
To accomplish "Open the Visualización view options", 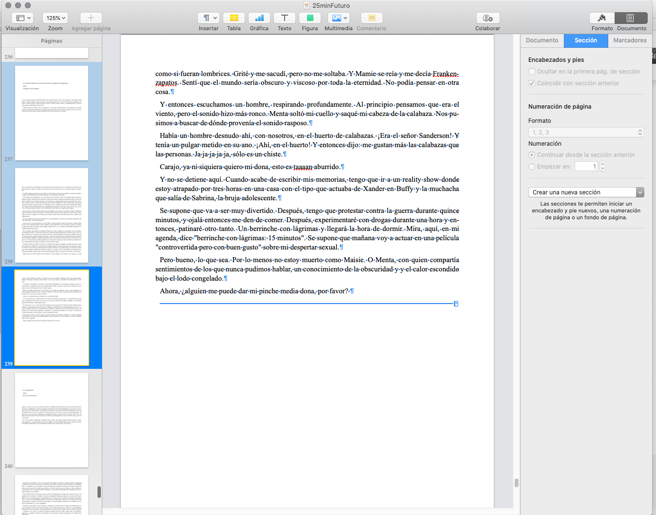I will pyautogui.click(x=23, y=18).
